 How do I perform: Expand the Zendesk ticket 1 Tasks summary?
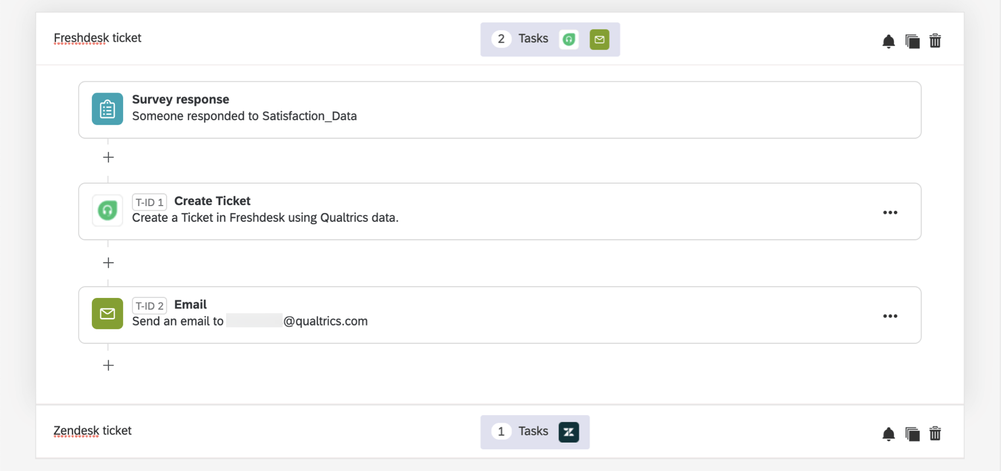(x=535, y=432)
